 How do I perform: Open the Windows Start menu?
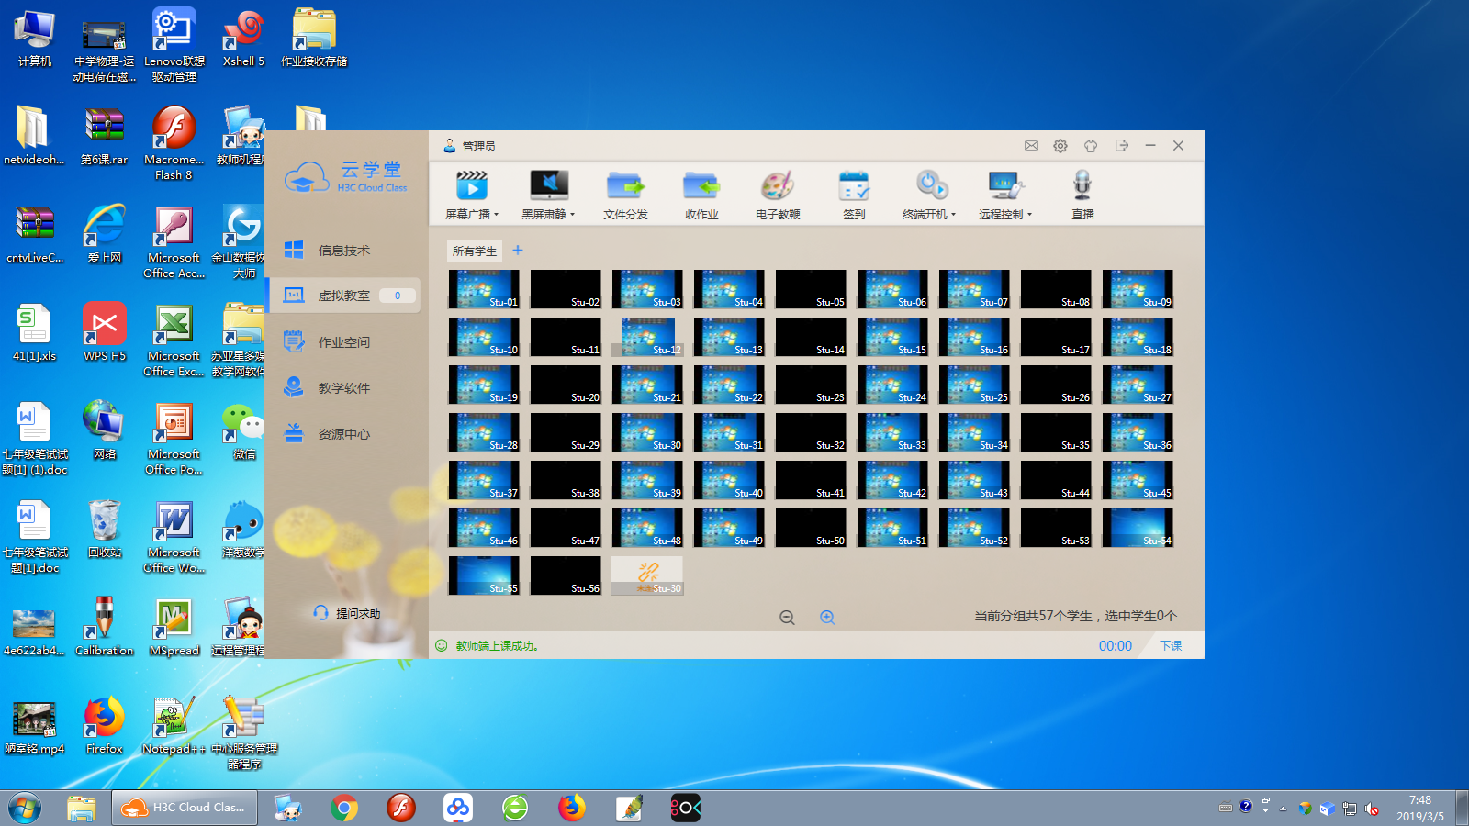25,808
